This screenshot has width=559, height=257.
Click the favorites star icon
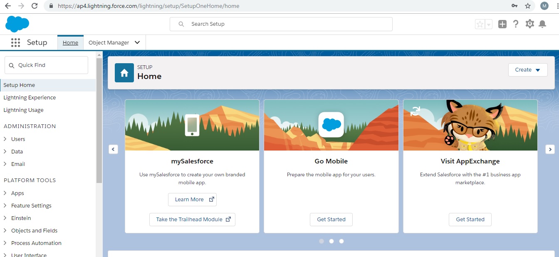click(479, 24)
